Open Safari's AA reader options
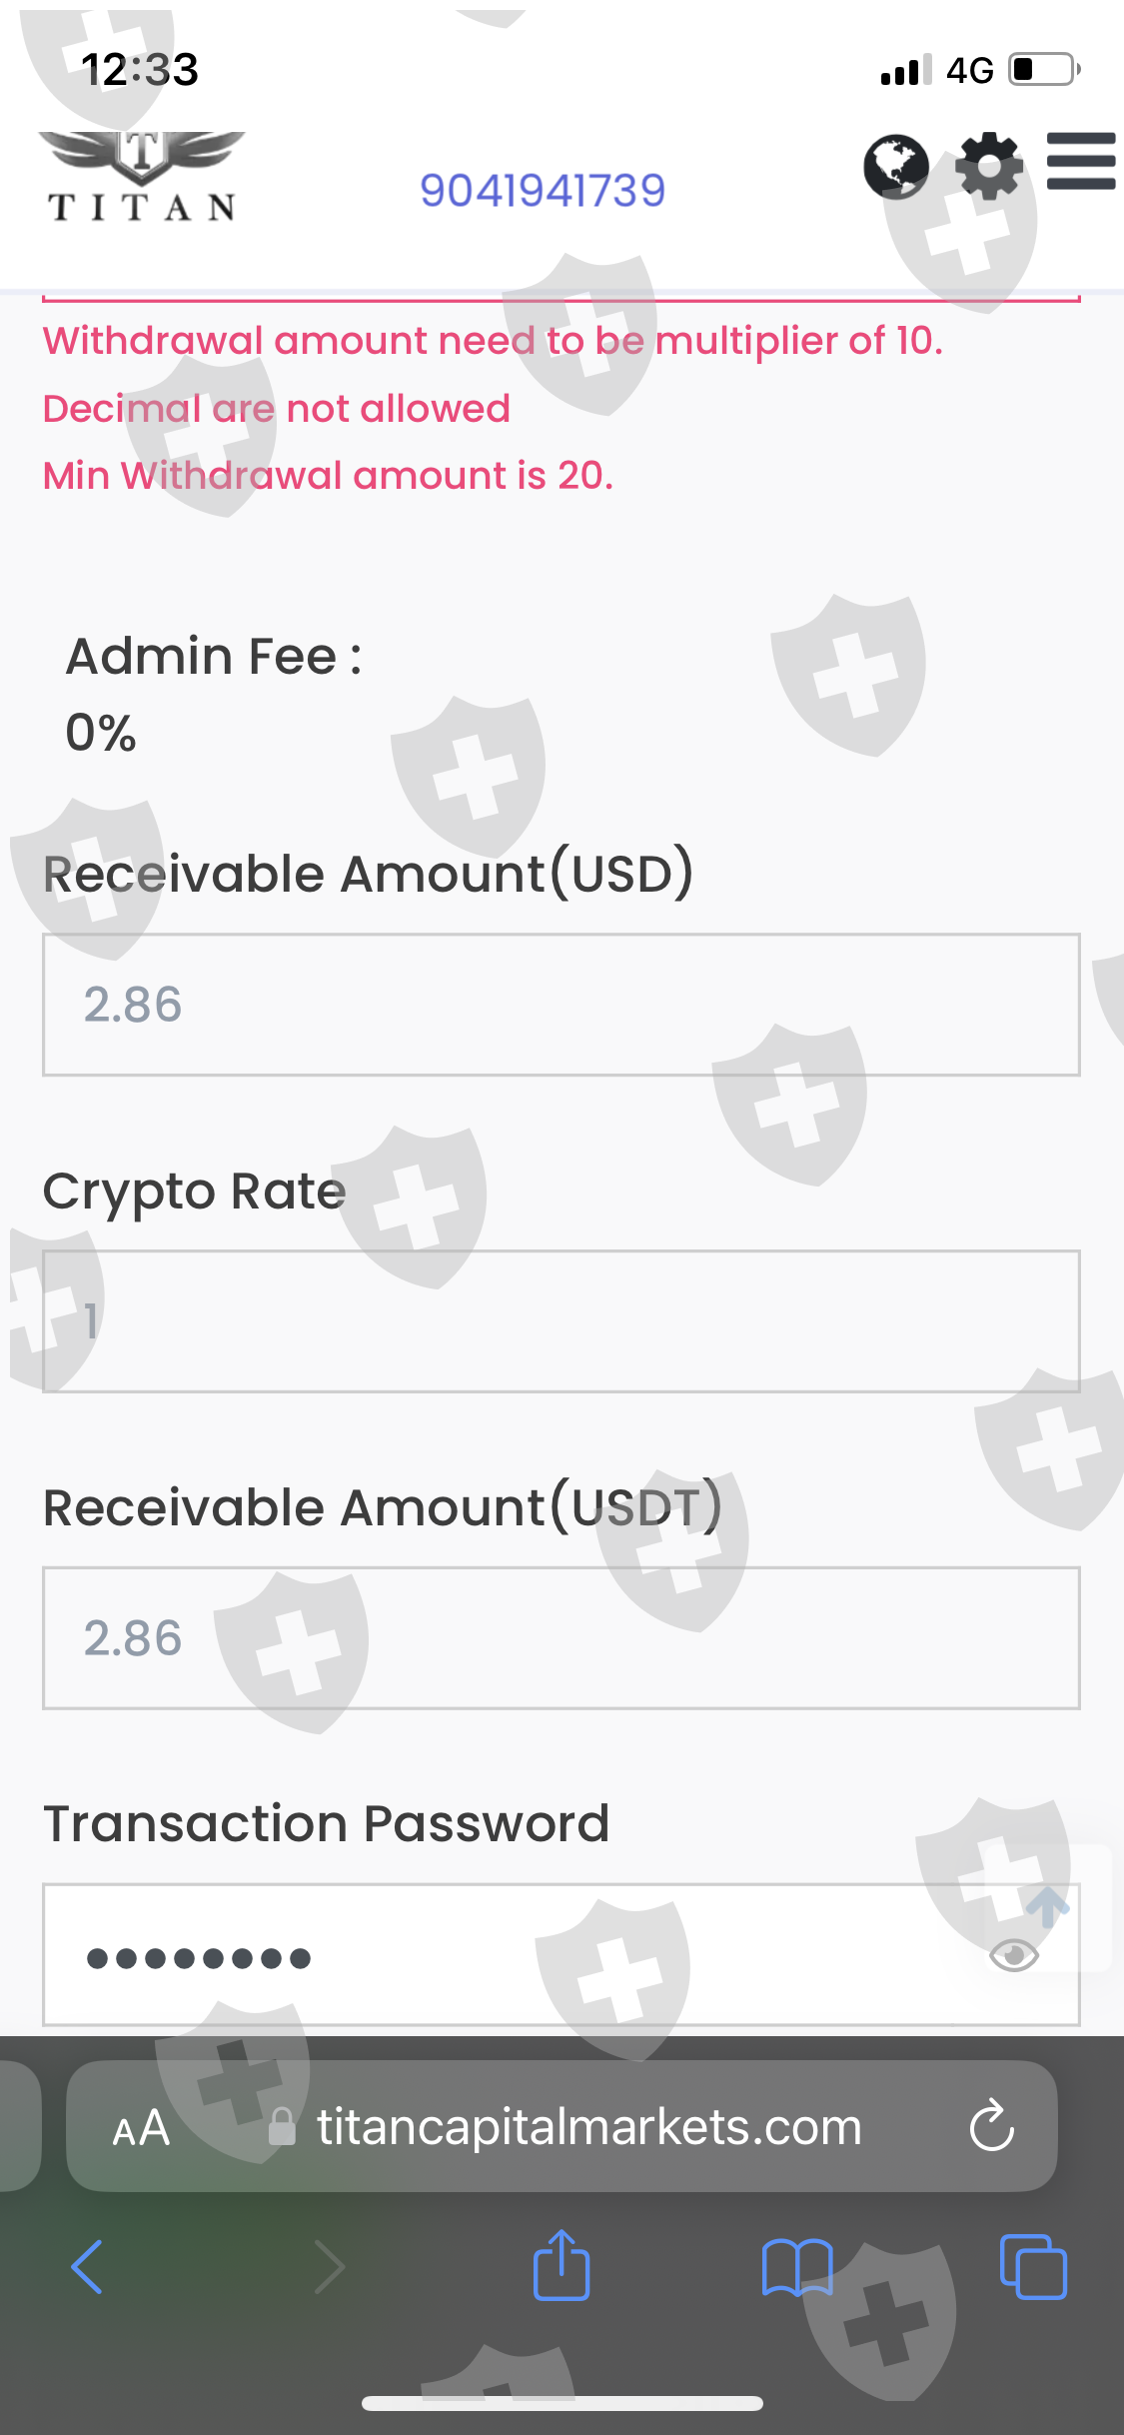Image resolution: width=1124 pixels, height=2435 pixels. 141,2128
